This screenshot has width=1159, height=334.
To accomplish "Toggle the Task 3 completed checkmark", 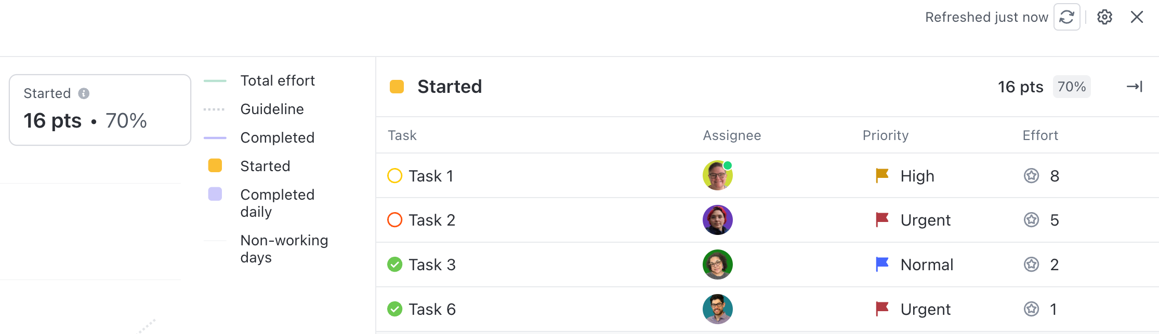I will coord(395,265).
